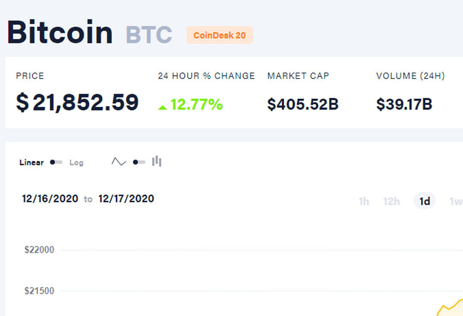Click the line chart icon
Viewport: 463px width, 316px height.
pyautogui.click(x=118, y=162)
